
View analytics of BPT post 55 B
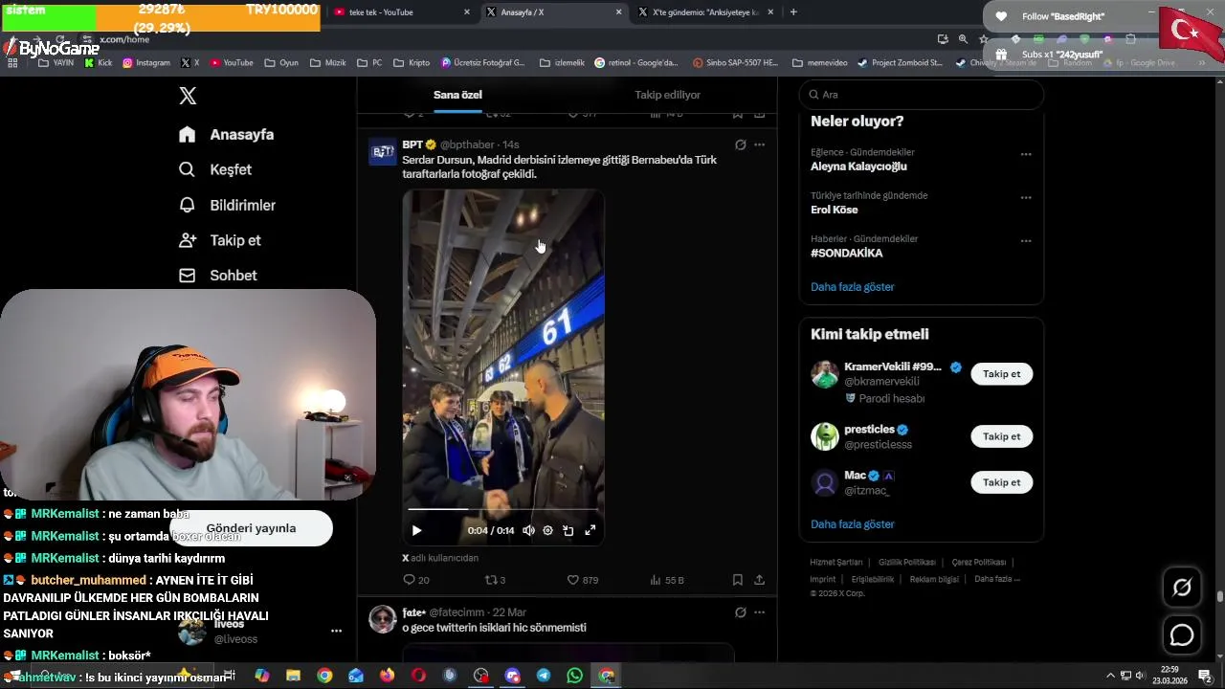pyautogui.click(x=667, y=580)
